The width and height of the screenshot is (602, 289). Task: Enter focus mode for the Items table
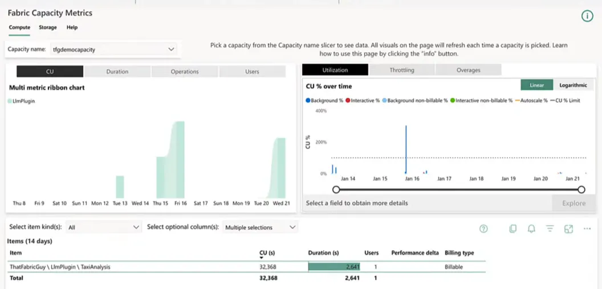tap(568, 229)
